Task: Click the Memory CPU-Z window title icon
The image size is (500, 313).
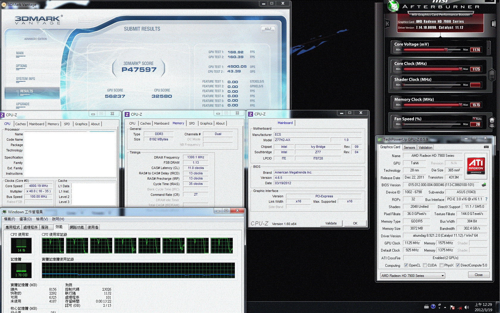Action: pos(127,114)
